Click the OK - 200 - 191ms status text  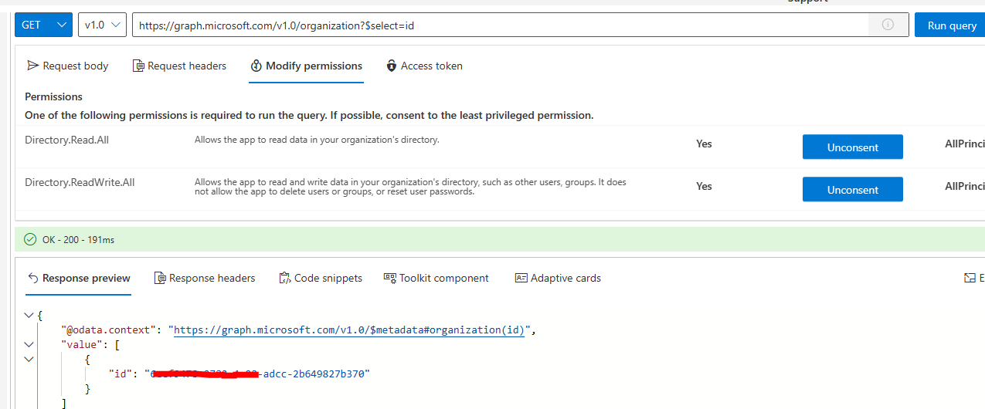tap(78, 240)
